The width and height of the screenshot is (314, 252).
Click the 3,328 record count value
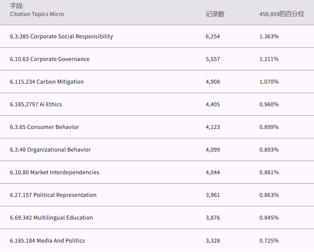213,241
